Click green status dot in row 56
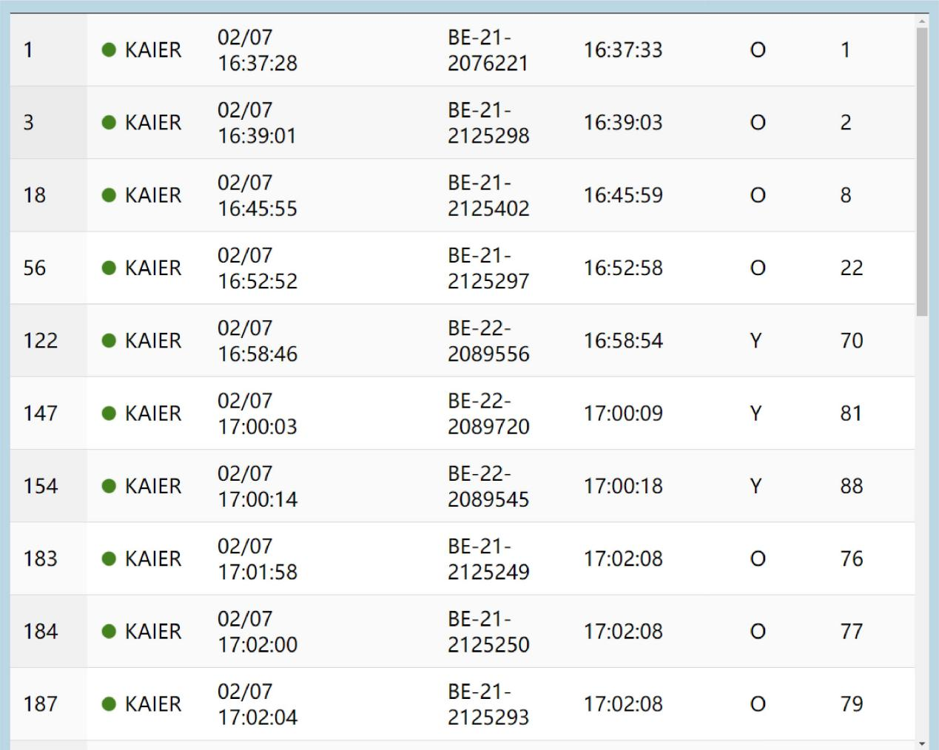Image resolution: width=939 pixels, height=750 pixels. tap(109, 268)
